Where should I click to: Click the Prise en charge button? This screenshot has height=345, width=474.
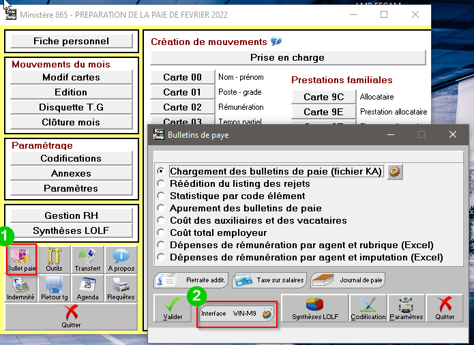[x=287, y=57]
